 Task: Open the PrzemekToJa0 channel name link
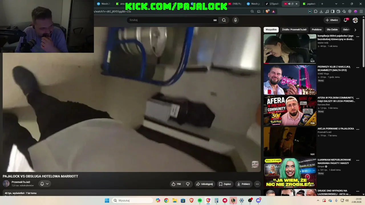coord(21,182)
